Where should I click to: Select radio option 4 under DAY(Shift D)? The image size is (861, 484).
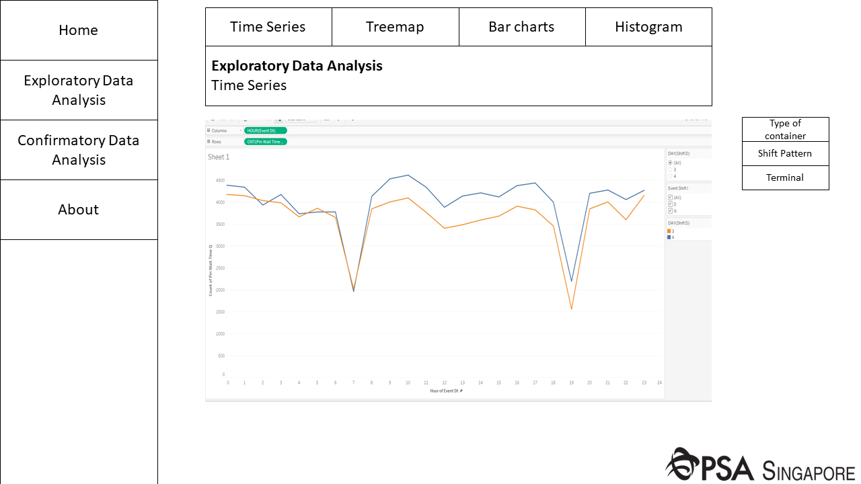[x=670, y=176]
